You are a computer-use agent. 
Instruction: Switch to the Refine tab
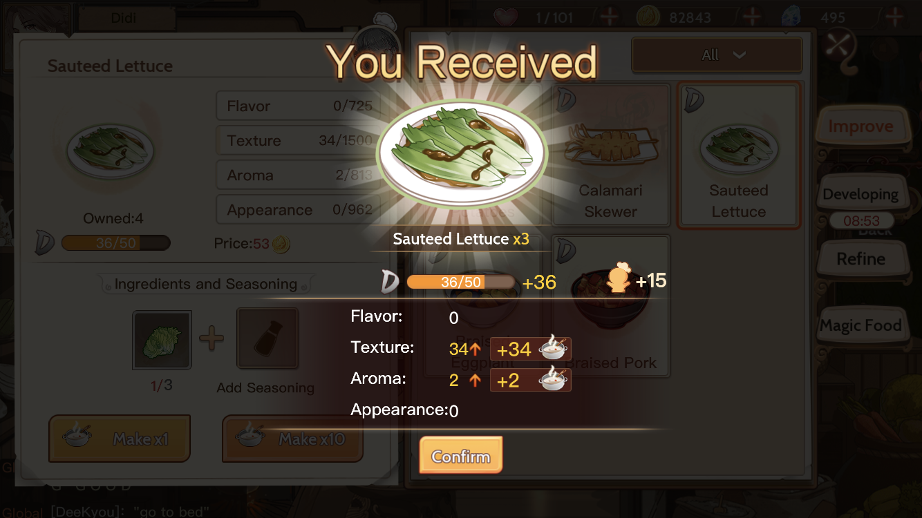pos(860,259)
